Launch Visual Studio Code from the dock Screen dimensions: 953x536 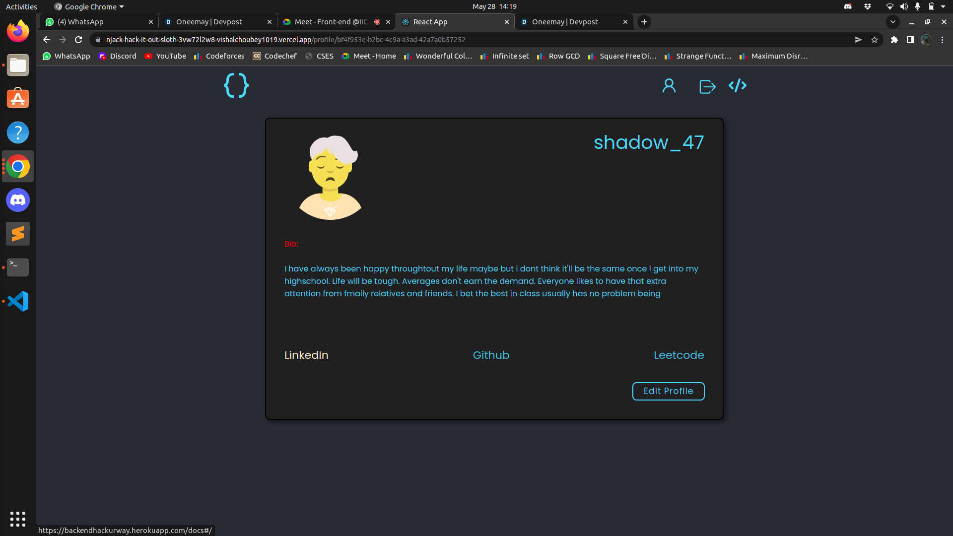pos(17,301)
